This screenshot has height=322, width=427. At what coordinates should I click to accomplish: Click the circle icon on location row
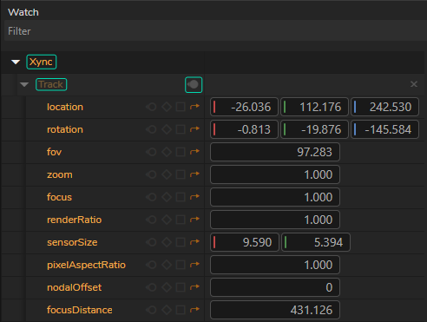click(151, 107)
